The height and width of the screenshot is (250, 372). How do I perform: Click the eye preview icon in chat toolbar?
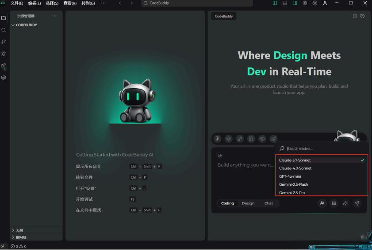tap(262, 139)
